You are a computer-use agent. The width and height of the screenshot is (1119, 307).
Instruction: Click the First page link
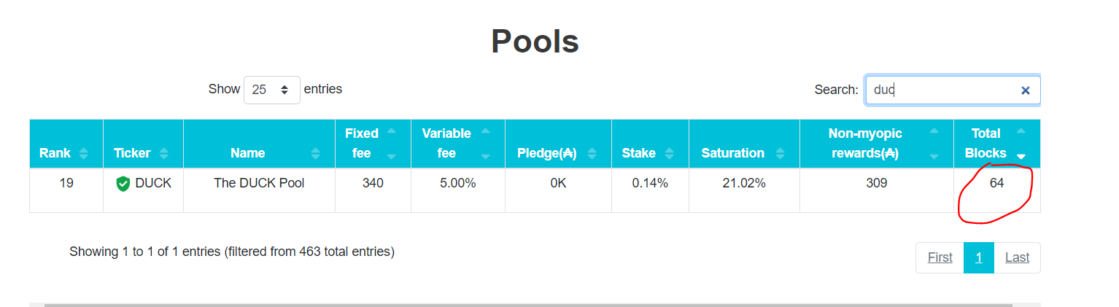[x=940, y=257]
